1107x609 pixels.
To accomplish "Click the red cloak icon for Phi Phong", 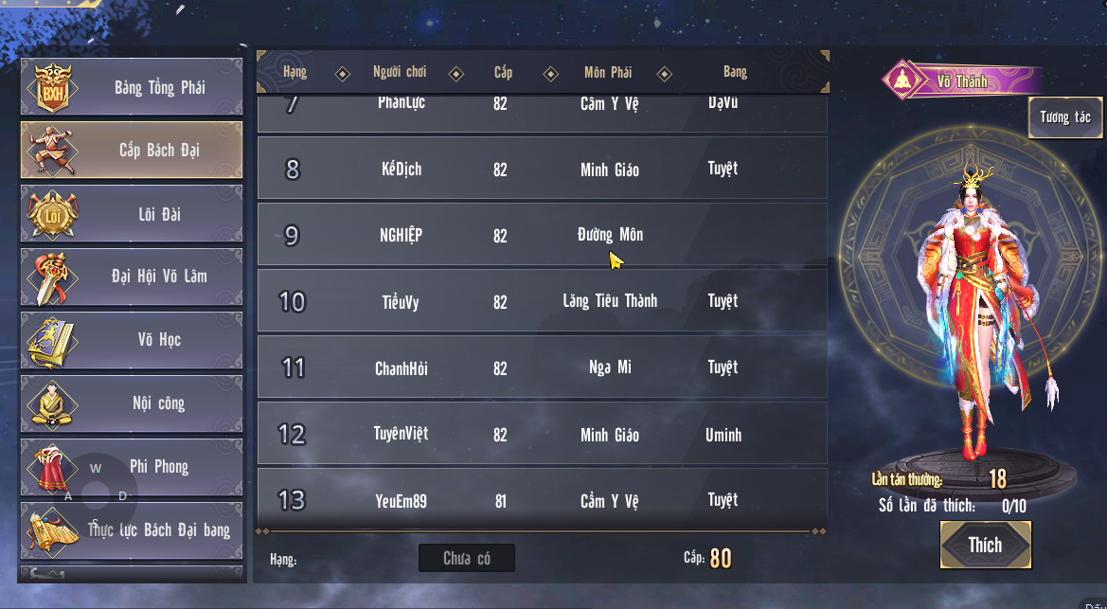I will (51, 467).
